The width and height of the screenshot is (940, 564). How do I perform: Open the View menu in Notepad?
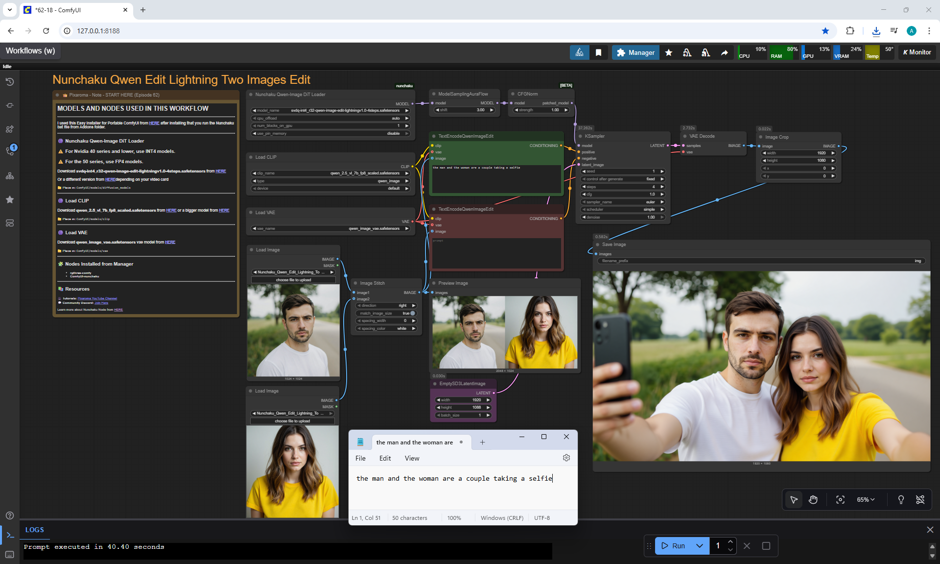(x=412, y=458)
